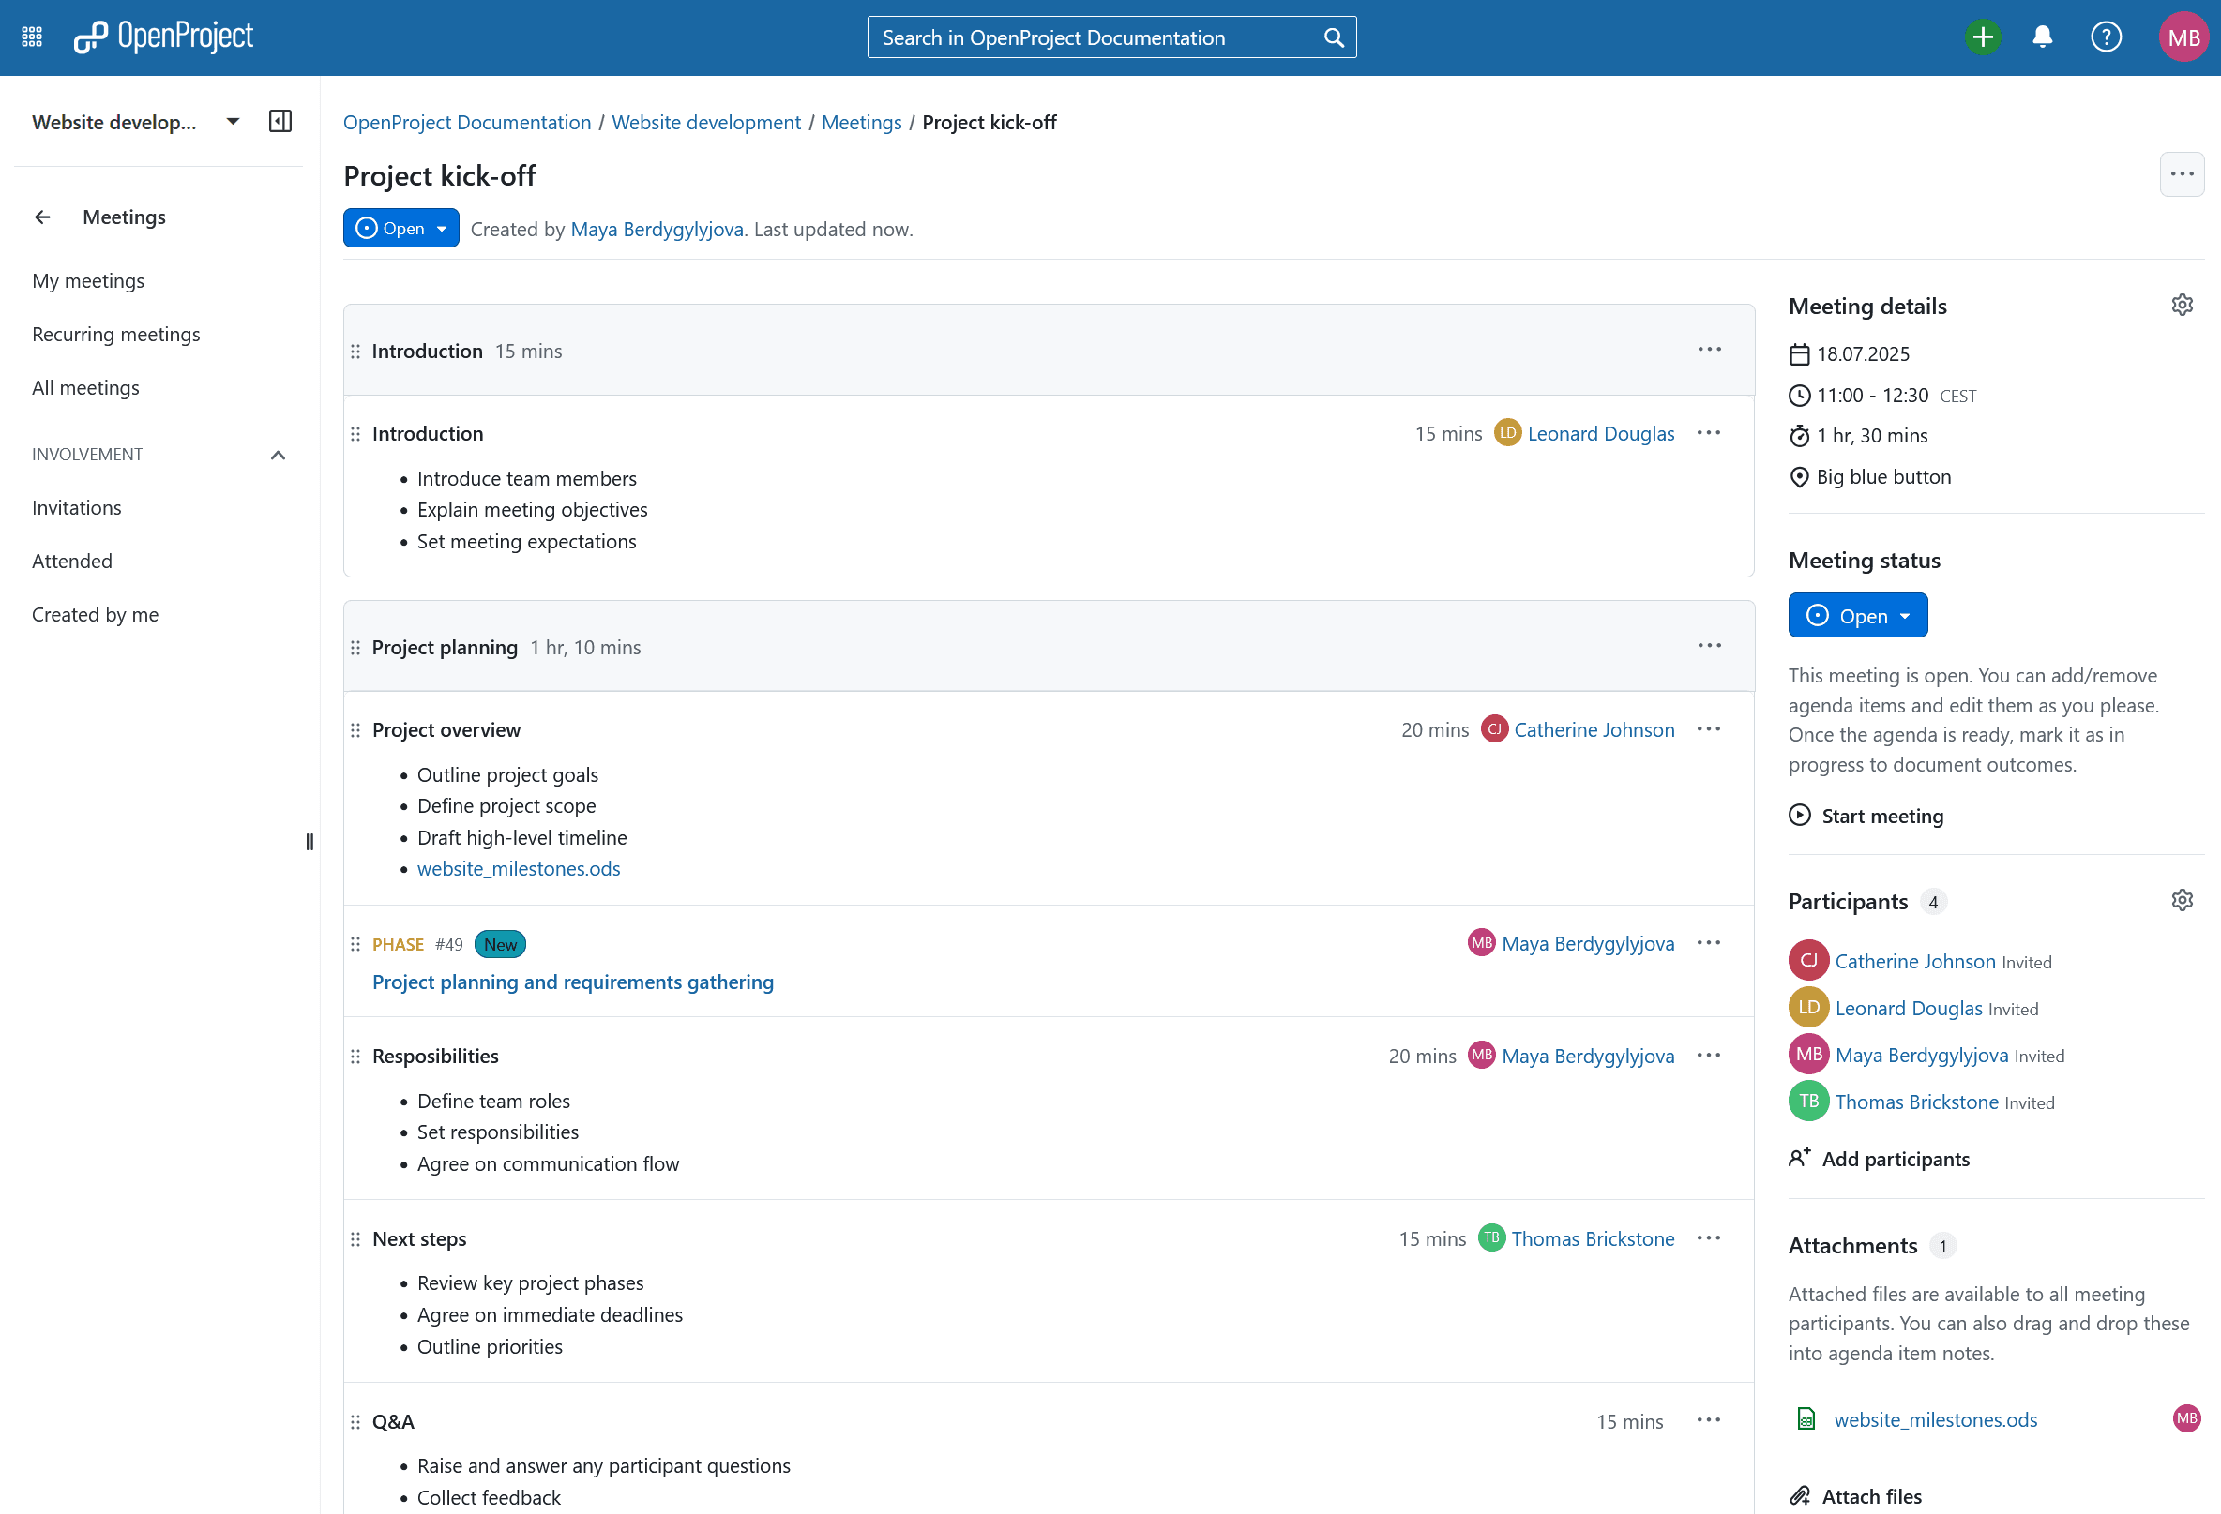Expand Meeting status Open dropdown in sidebar
Viewport: 2221px width, 1514px height.
(x=1857, y=616)
